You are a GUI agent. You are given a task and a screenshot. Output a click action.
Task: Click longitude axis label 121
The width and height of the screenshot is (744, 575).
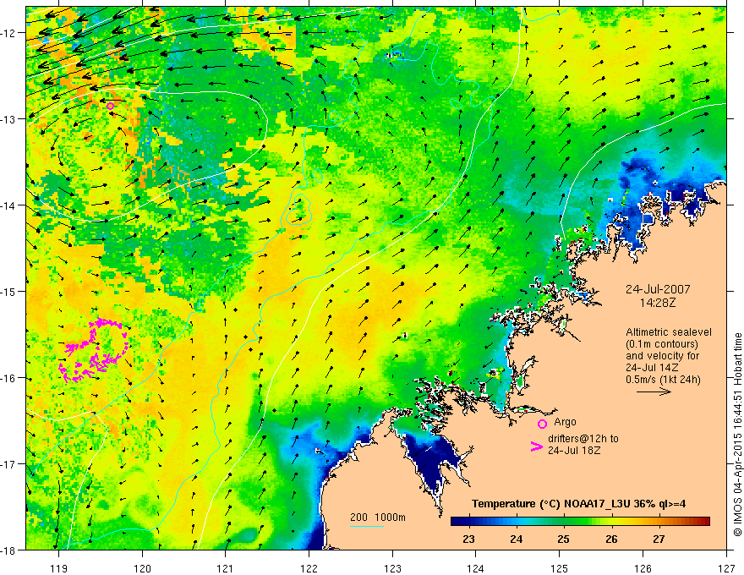226,568
